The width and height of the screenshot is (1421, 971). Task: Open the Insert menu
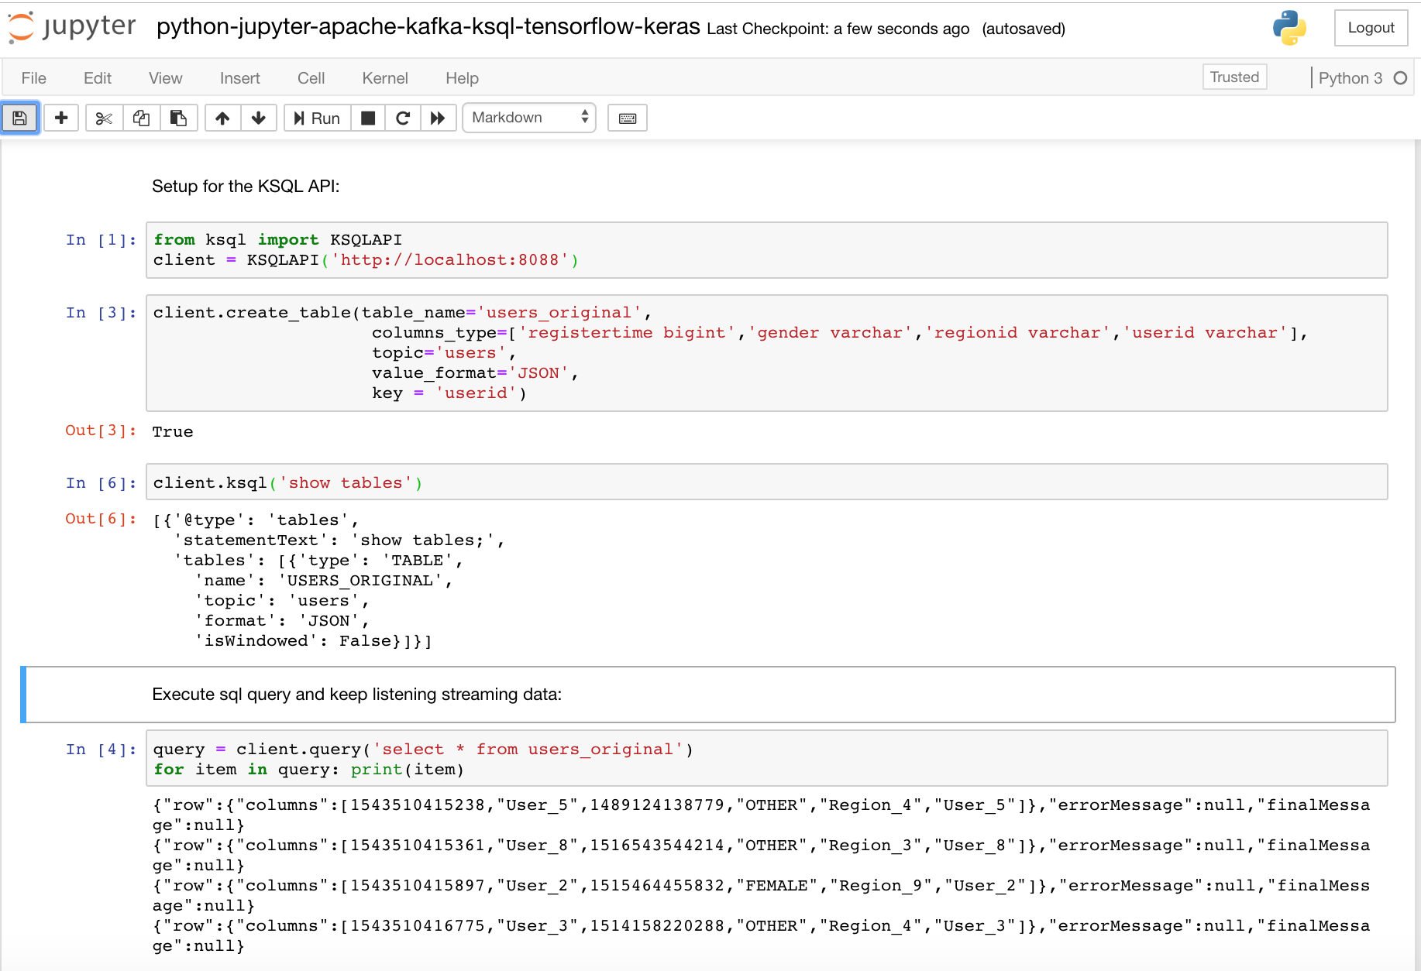[239, 78]
